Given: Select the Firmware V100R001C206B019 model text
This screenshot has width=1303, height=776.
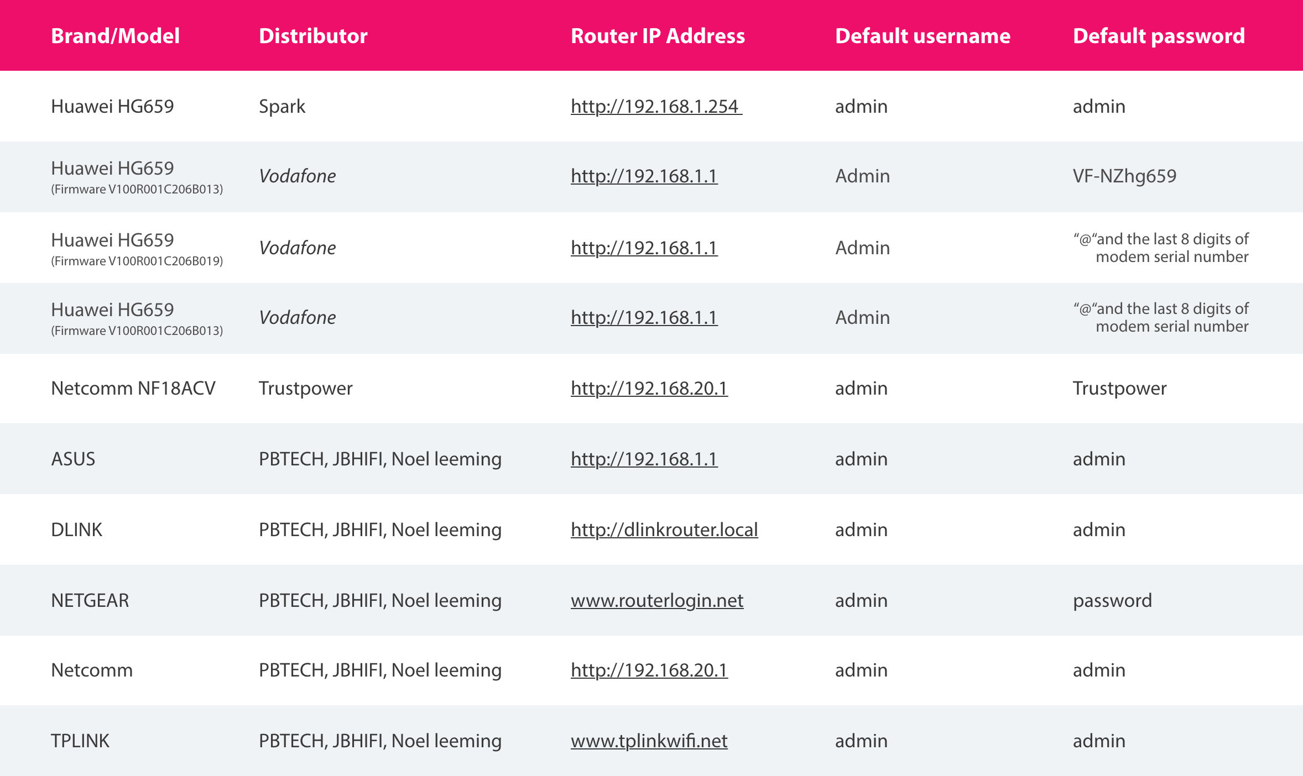Looking at the screenshot, I should (x=137, y=261).
